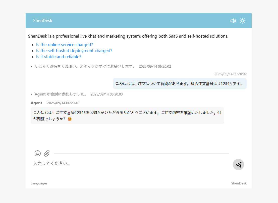Click the bold Agent name label
This screenshot has height=203, width=278.
[36, 103]
